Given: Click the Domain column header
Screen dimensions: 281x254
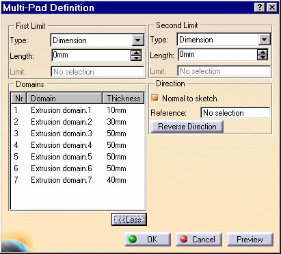Looking at the screenshot, I should tap(64, 99).
